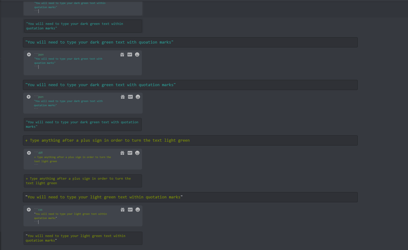Open the GIF picker in the css message box
This screenshot has width=408, height=250.
(x=130, y=209)
